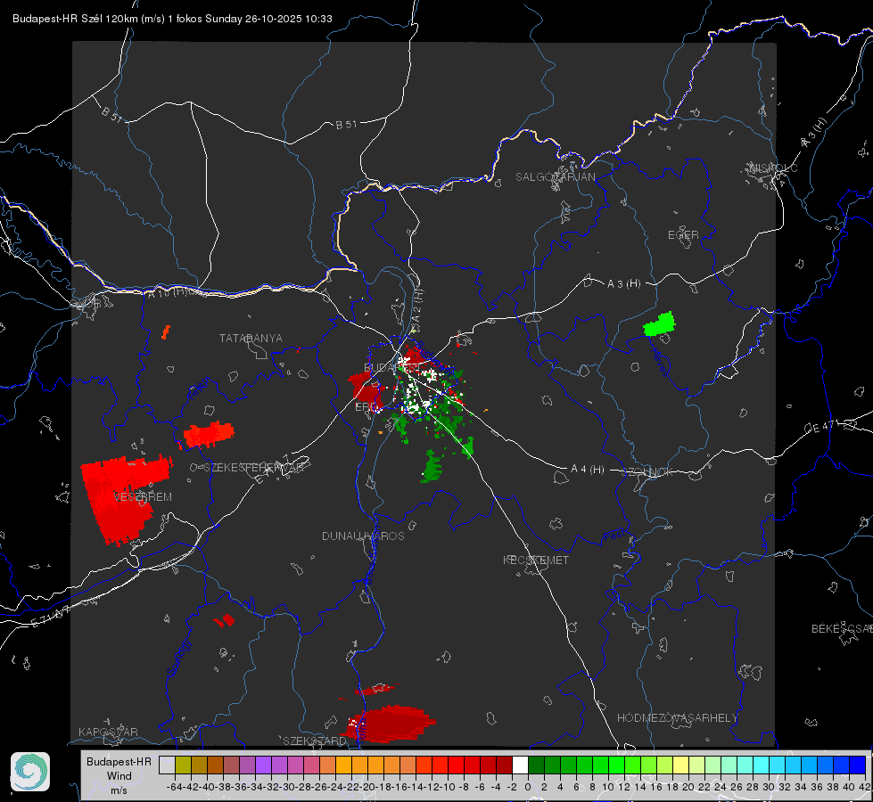Click the SZEKSZÁRD city label
This screenshot has height=802, width=873.
click(315, 741)
